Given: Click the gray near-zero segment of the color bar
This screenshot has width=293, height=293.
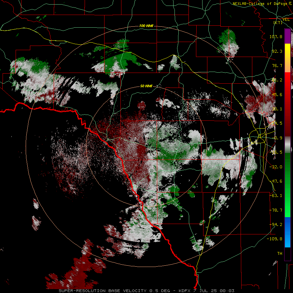Looking at the screenshot, I should pyautogui.click(x=287, y=145).
